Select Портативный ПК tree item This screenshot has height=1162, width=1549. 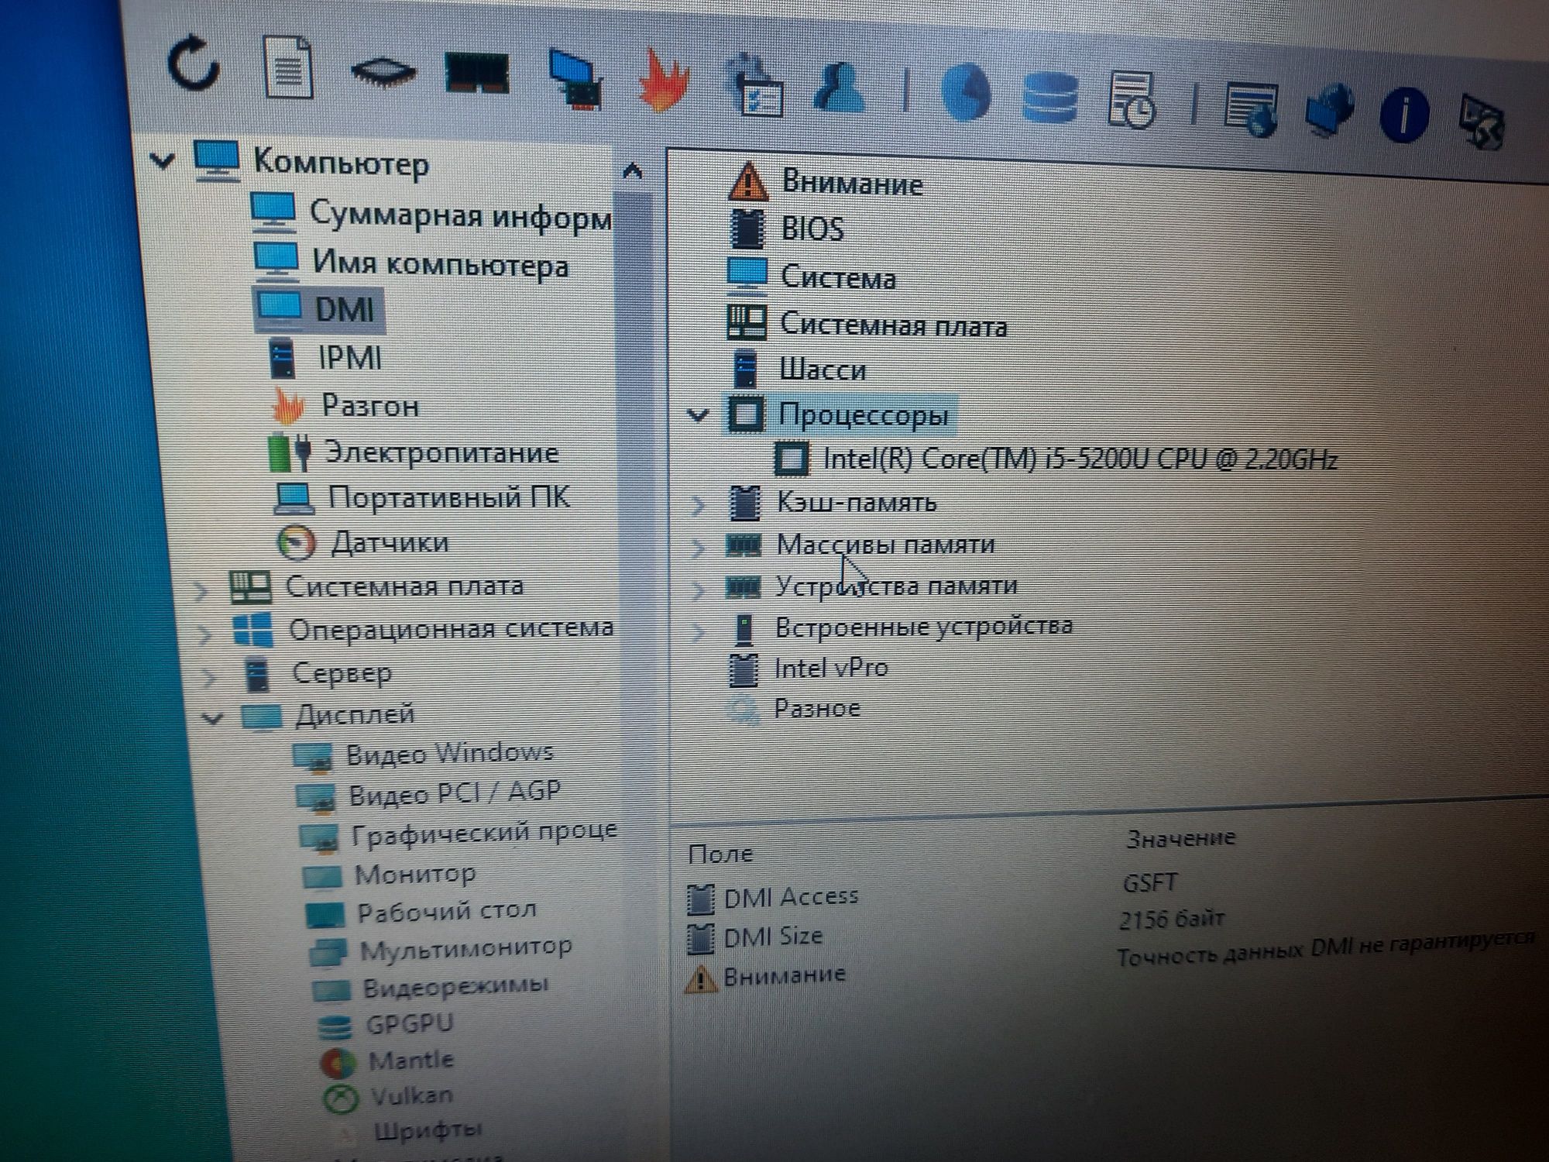pos(423,497)
